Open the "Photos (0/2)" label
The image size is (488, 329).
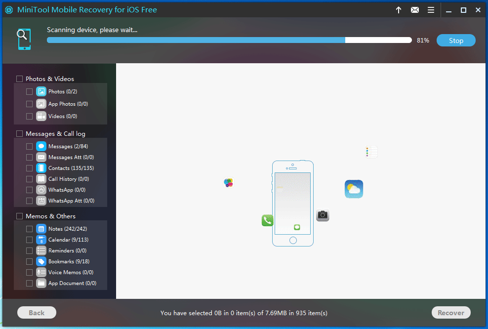pyautogui.click(x=63, y=91)
